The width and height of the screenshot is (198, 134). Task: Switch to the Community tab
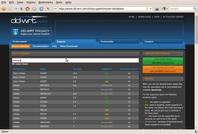119,41
